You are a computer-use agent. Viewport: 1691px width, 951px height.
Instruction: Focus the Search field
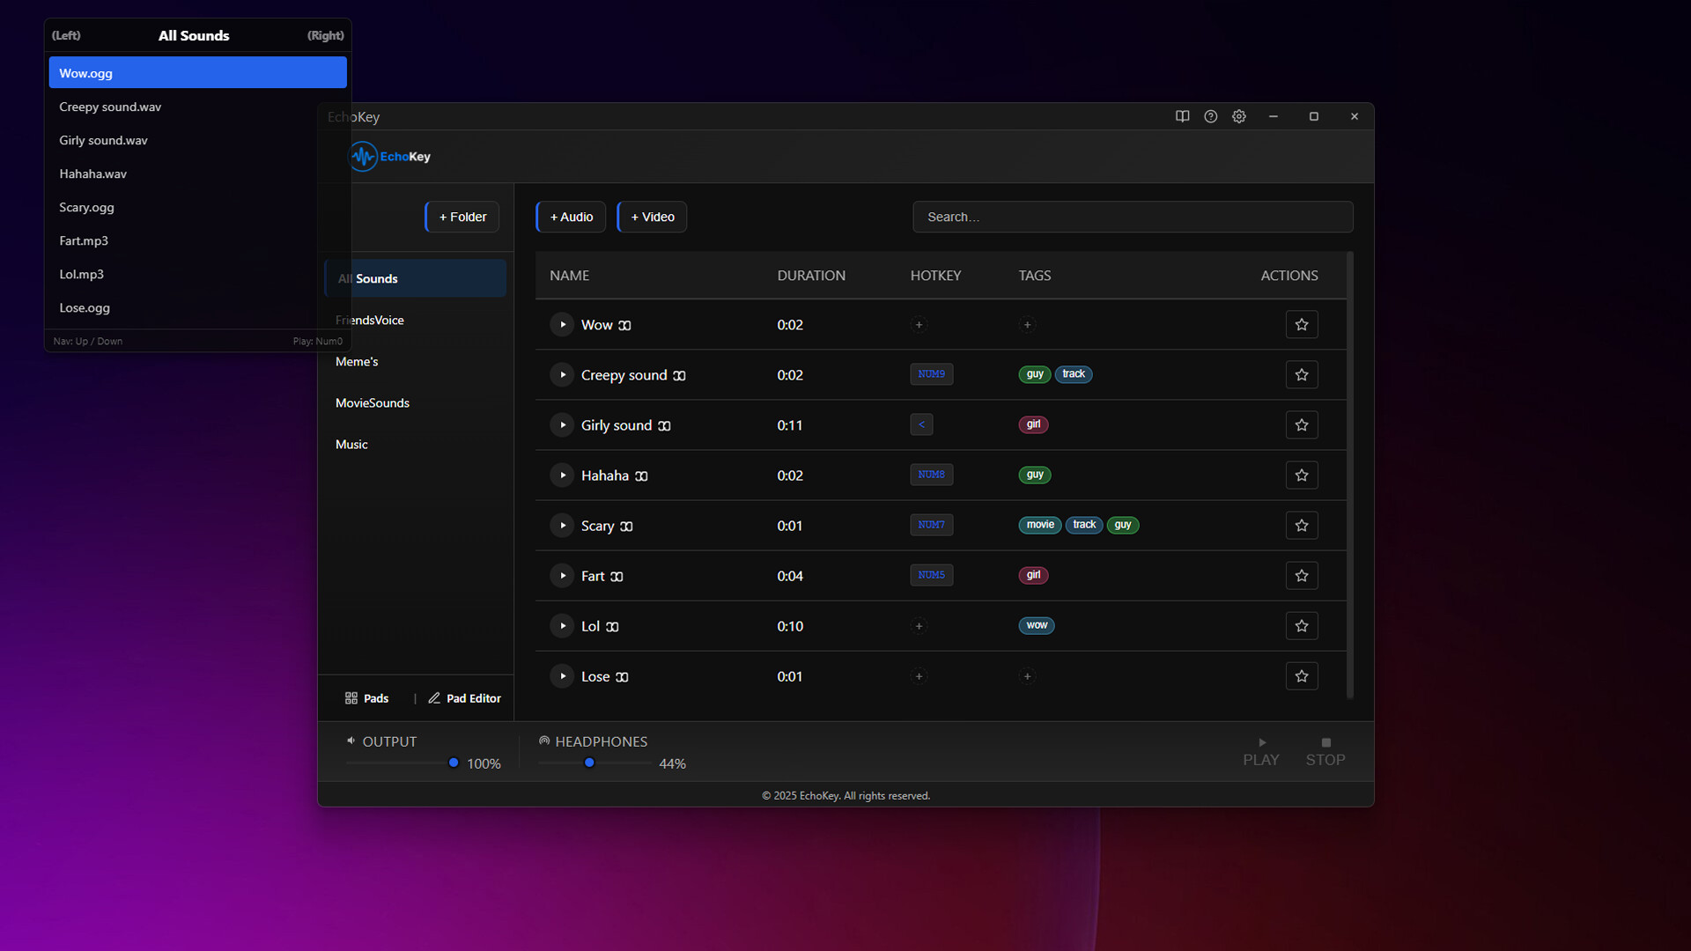pos(1133,217)
